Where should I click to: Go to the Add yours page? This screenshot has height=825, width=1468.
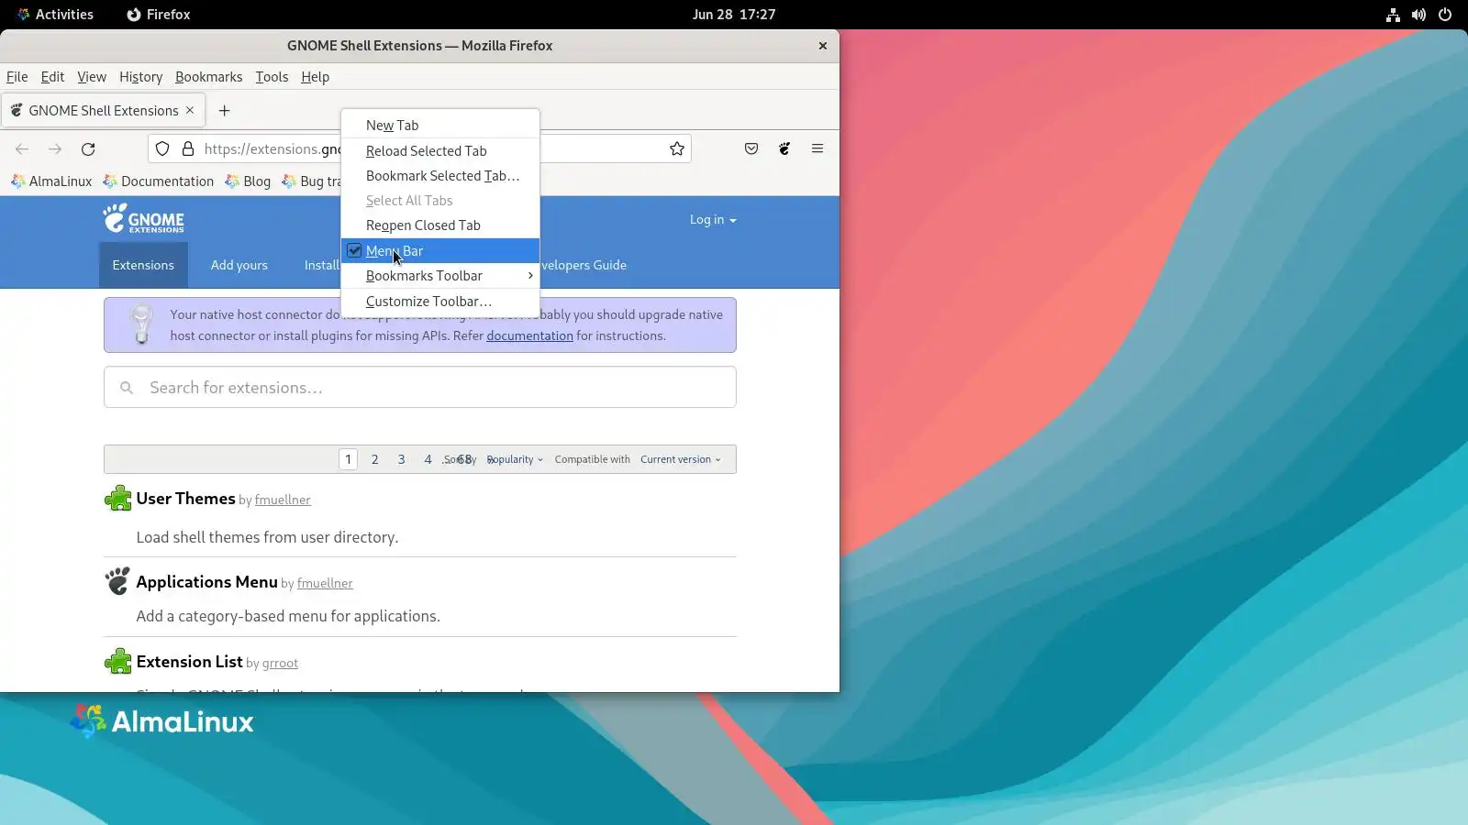239,266
